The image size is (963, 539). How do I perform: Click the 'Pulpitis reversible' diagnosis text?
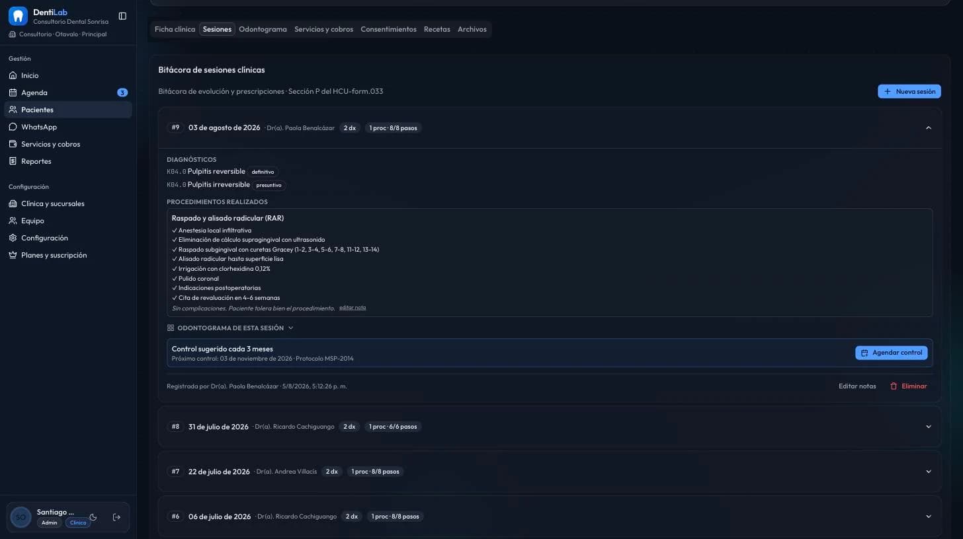coord(216,172)
